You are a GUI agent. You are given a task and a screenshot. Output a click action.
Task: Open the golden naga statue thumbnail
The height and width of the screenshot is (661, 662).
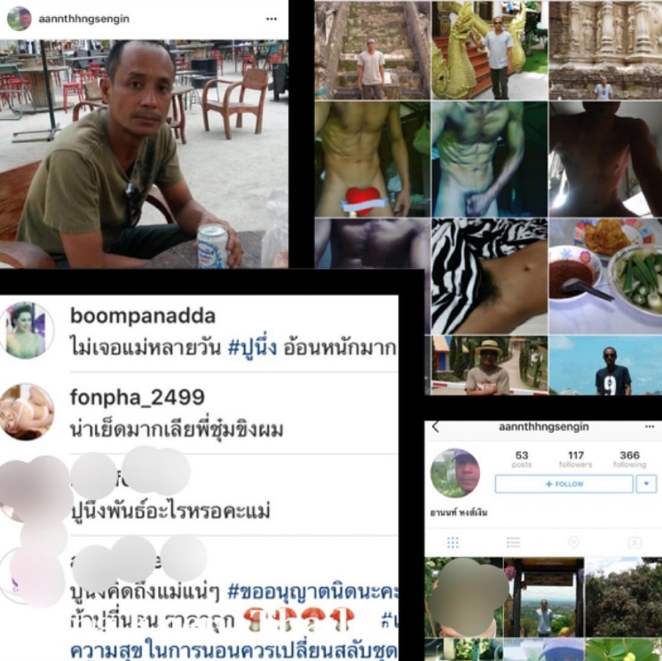click(x=489, y=50)
